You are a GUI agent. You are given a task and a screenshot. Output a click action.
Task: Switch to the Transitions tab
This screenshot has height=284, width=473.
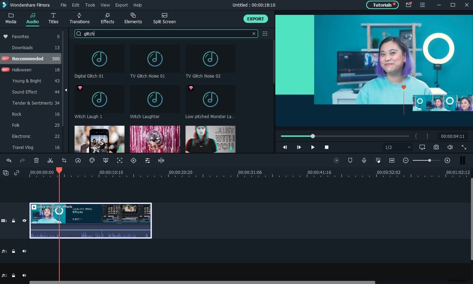coord(79,18)
